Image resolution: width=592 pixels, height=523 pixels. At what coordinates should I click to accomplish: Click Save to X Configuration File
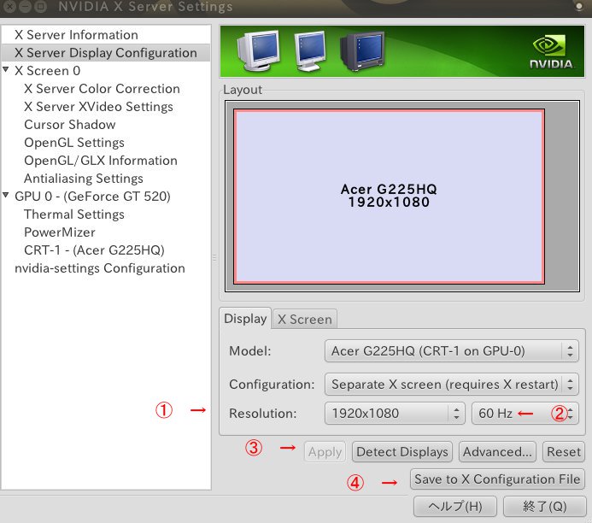(497, 479)
